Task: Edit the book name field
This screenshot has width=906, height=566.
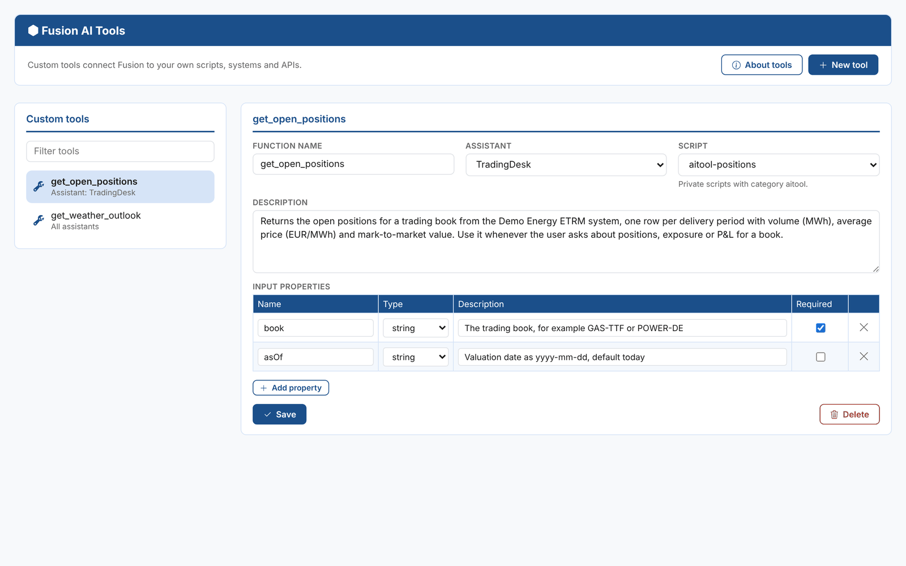Action: [315, 328]
